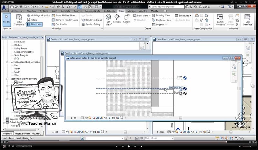The height and width of the screenshot is (150, 258).
Task: Click the level head symbol of Level 1 Living Rm.
Action: point(185,89)
